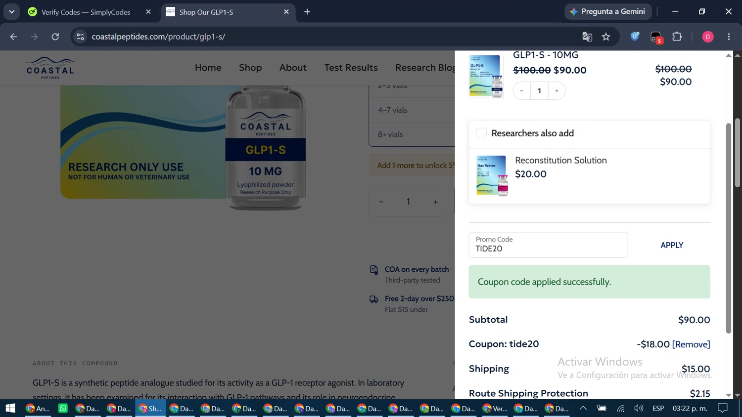
Task: Click the Reconstitution Solution thumbnail
Action: 492,175
